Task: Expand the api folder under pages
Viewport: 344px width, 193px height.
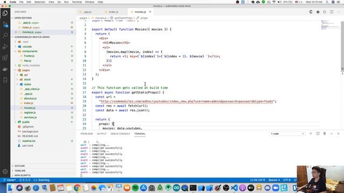Action: point(26,75)
